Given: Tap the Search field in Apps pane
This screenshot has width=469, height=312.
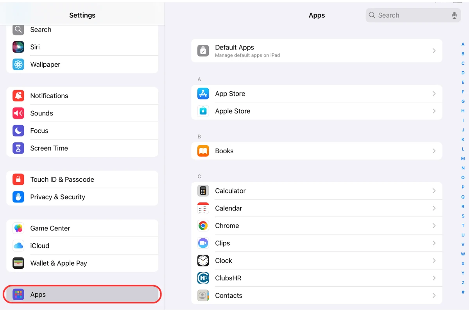Looking at the screenshot, I should 414,15.
